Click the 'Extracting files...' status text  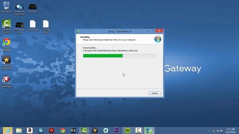pyautogui.click(x=90, y=48)
